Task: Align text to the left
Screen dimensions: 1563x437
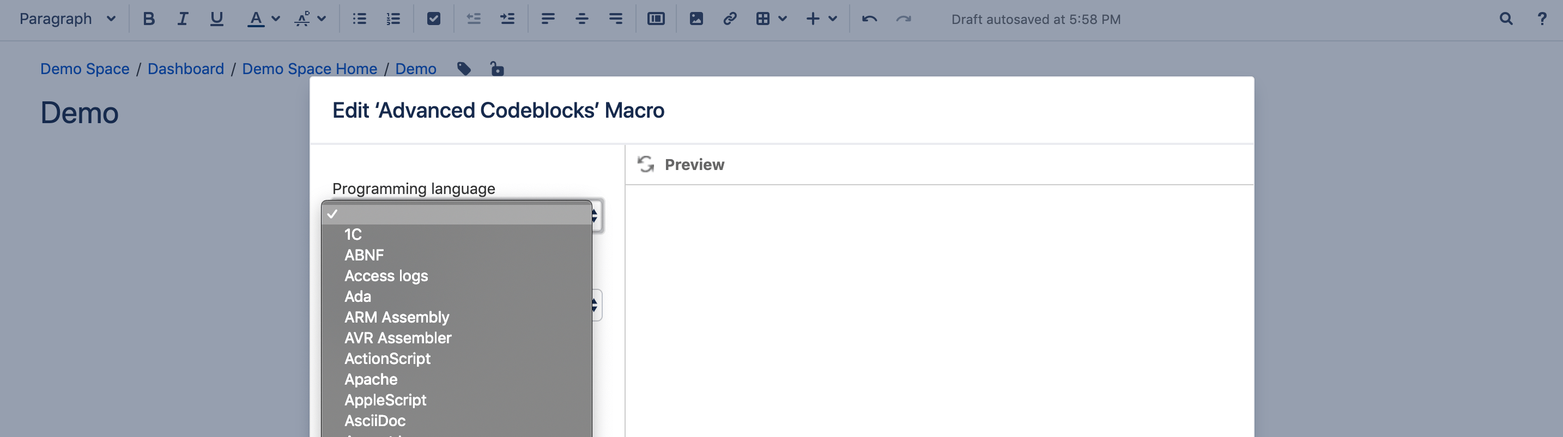Action: pyautogui.click(x=548, y=19)
